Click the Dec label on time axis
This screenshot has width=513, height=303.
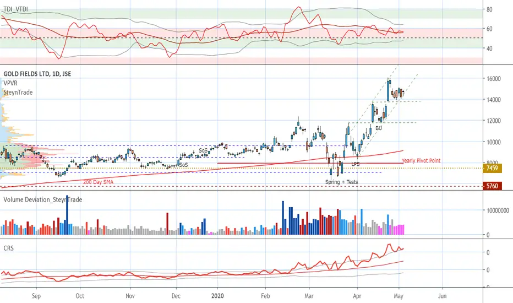176,296
